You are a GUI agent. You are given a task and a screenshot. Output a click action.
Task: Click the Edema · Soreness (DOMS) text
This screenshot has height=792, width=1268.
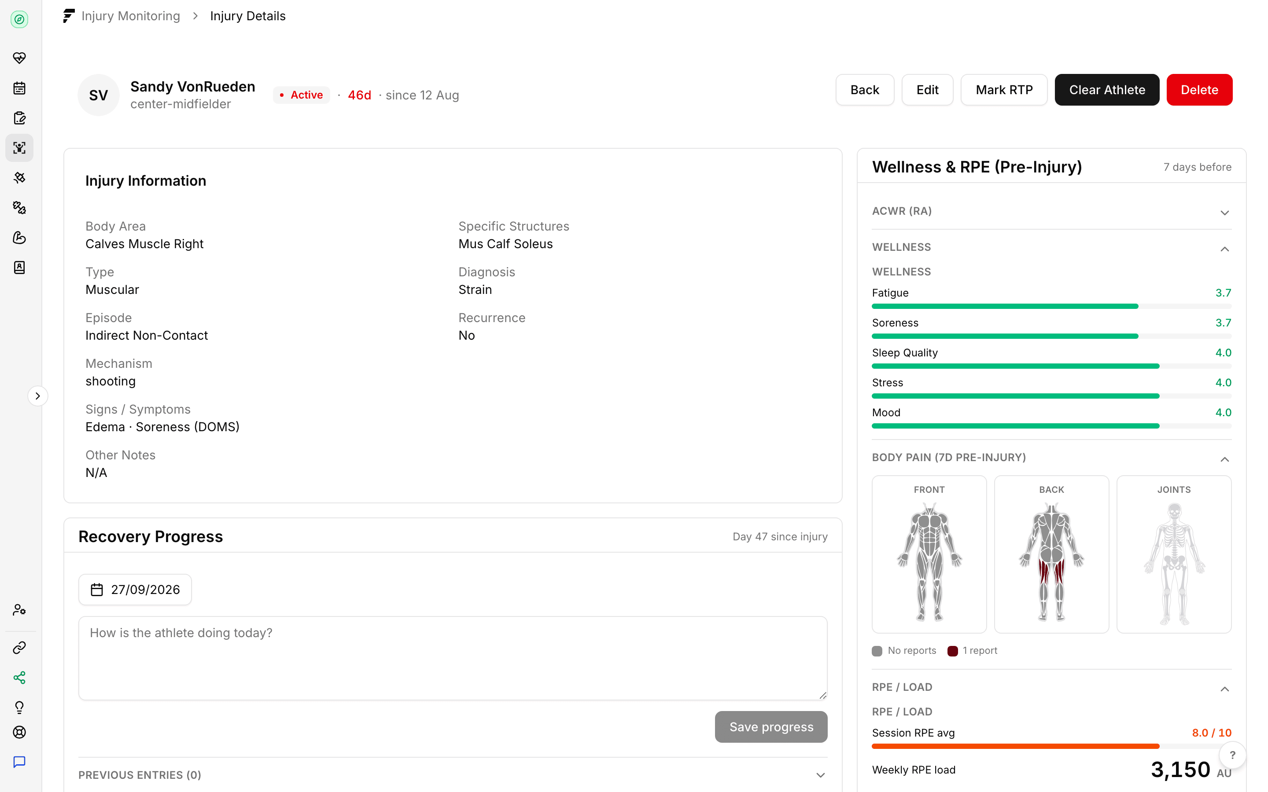[x=162, y=427]
